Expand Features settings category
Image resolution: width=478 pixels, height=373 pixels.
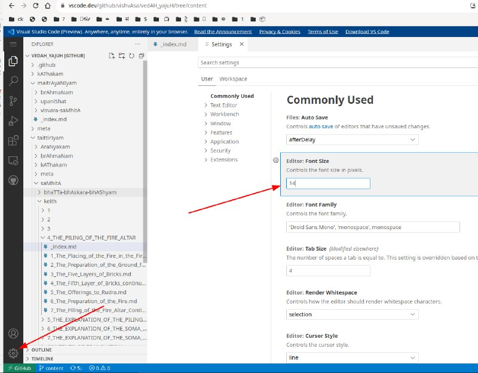(x=221, y=132)
